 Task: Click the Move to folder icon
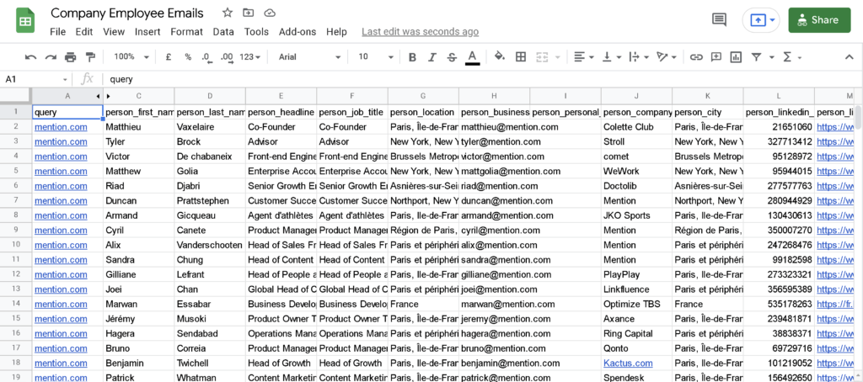249,13
